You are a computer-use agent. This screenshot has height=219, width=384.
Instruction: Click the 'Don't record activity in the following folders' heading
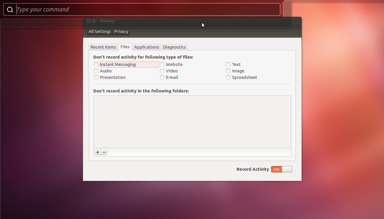pyautogui.click(x=141, y=91)
